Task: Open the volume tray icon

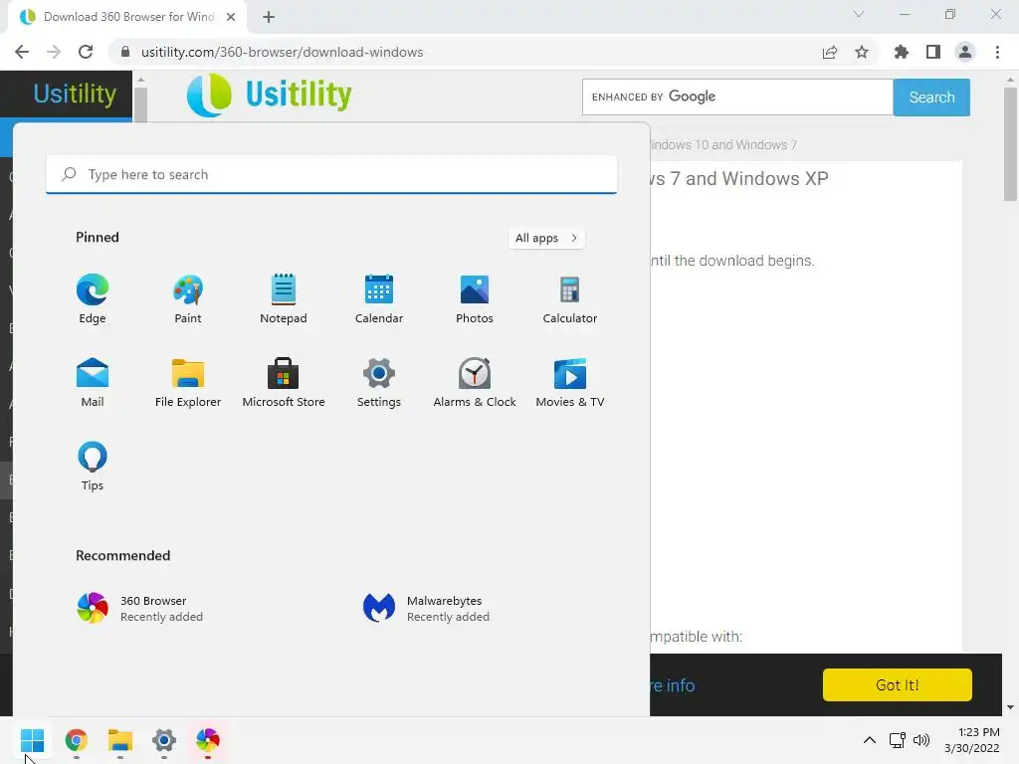Action: pyautogui.click(x=920, y=740)
